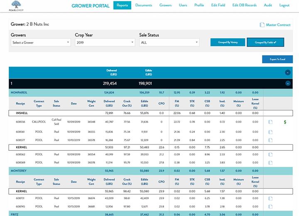Click total edible value 198,901

tap(145, 83)
